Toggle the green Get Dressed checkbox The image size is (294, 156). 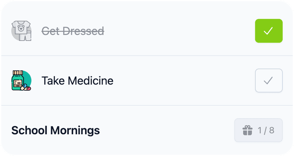[x=268, y=31]
